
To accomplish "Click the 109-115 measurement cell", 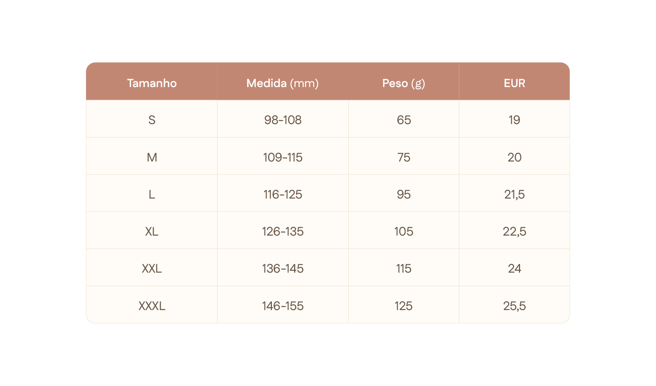I will [x=283, y=157].
